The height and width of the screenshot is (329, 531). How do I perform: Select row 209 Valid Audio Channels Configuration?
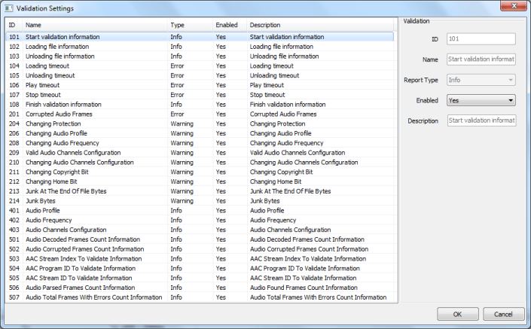(x=200, y=153)
